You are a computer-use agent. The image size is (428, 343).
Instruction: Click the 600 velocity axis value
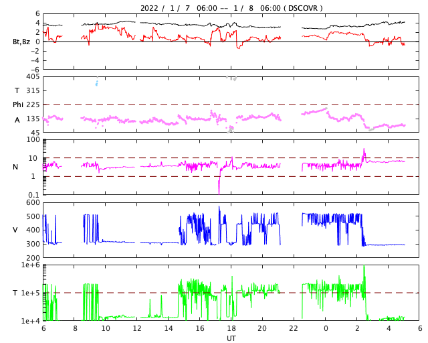point(33,202)
